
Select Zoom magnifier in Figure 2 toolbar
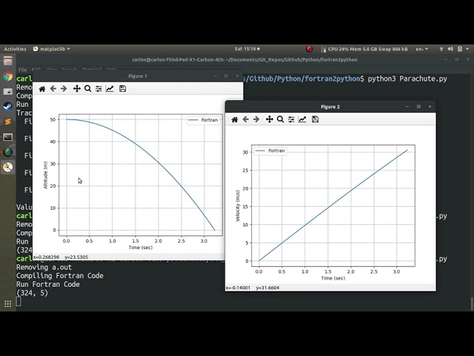pyautogui.click(x=280, y=119)
